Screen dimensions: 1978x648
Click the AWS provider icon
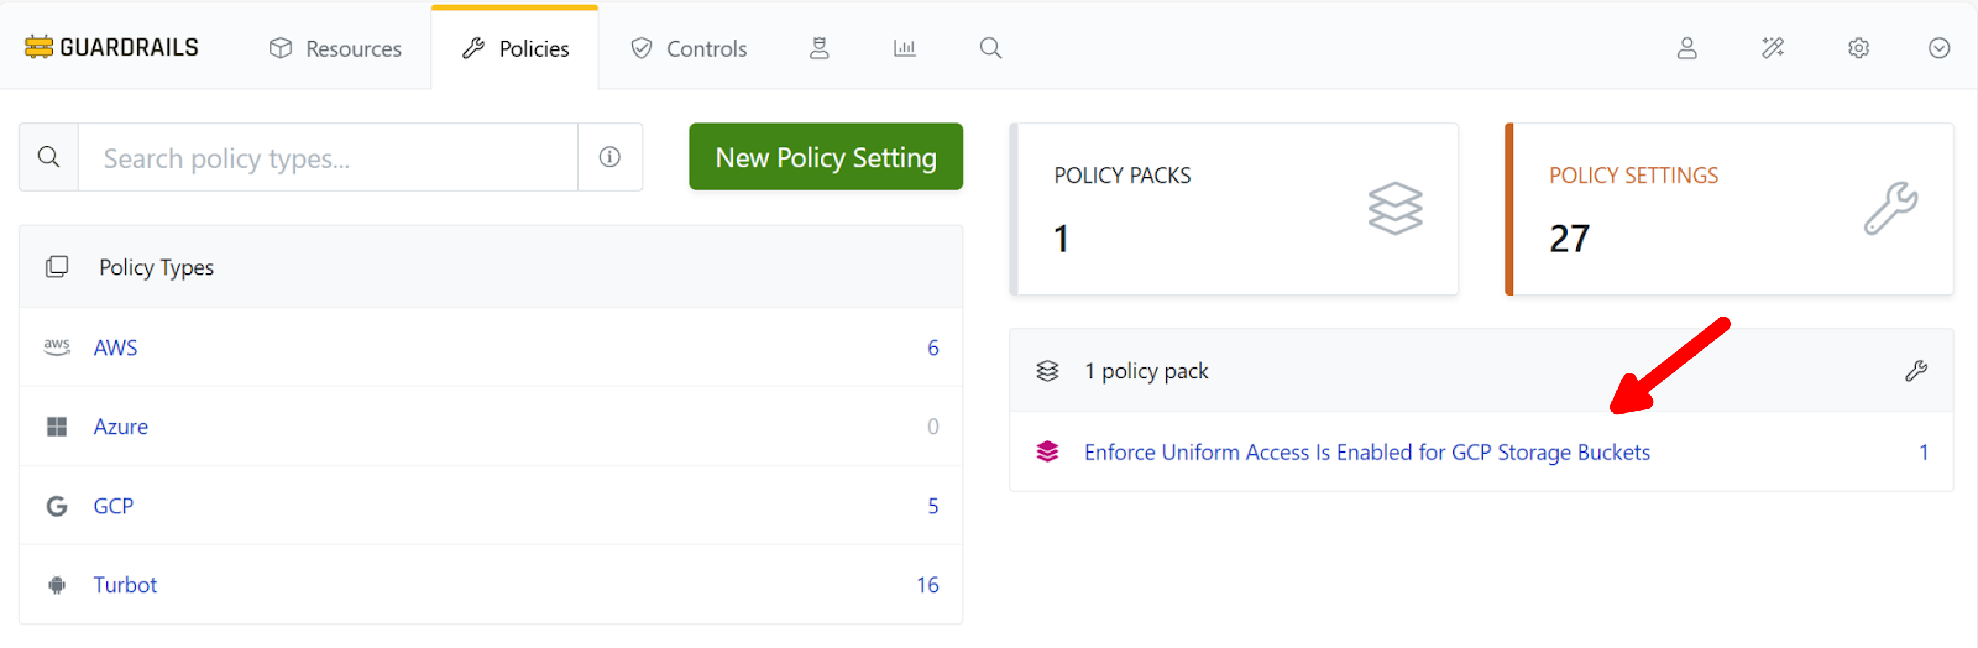click(56, 347)
